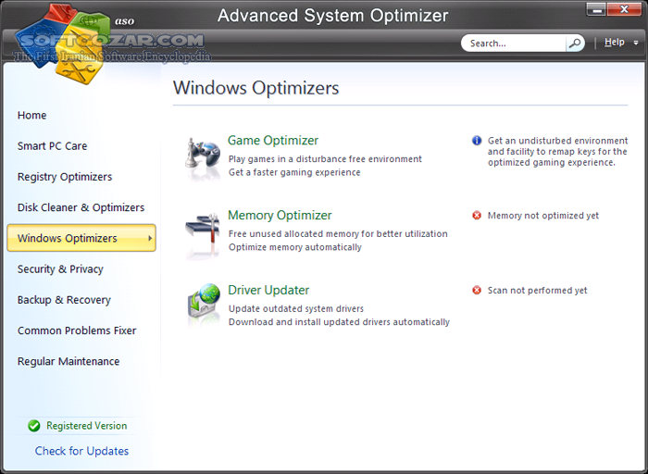Click 'Play games in a disturbance free environment' text
Screen dimensions: 648x474
[x=325, y=159]
